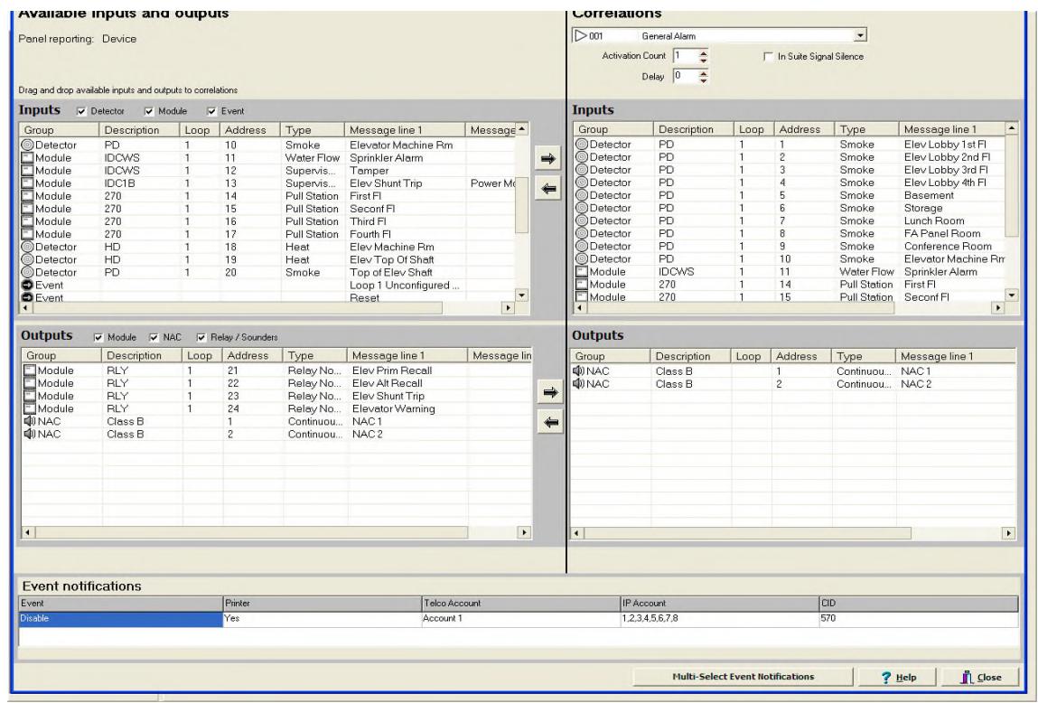Increase the Activation Count value
Viewport: 1038px width, 703px height.
coord(703,53)
